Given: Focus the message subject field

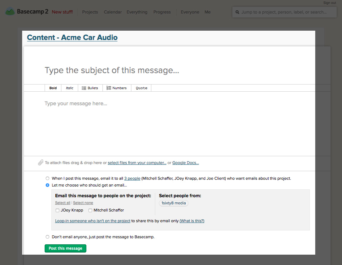Looking at the screenshot, I should 177,70.
